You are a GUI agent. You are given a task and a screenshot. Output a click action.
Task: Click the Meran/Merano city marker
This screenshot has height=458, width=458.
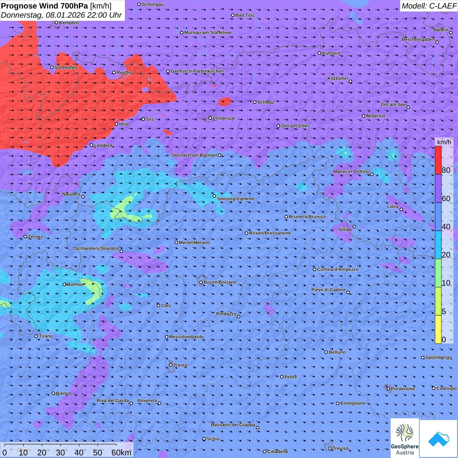click(176, 242)
